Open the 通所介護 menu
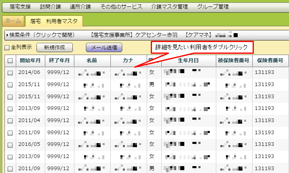This screenshot has height=173, width=289. (80, 7)
